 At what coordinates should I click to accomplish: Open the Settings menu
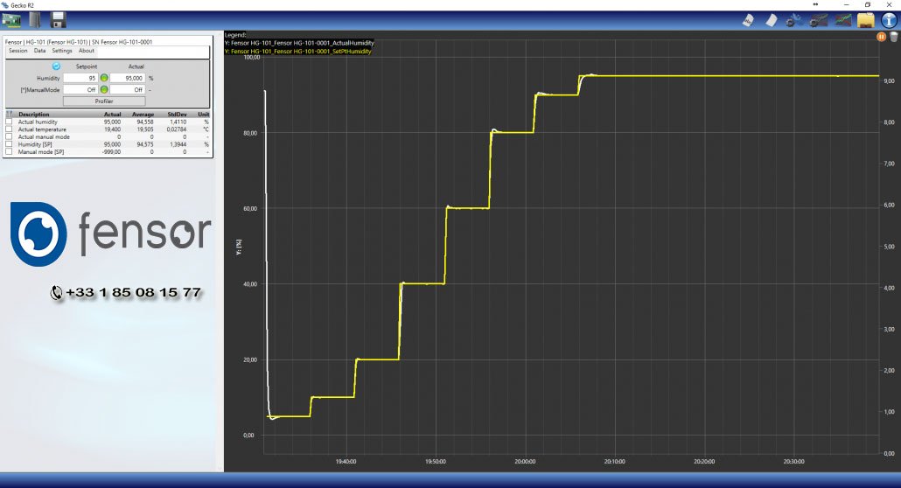[62, 51]
